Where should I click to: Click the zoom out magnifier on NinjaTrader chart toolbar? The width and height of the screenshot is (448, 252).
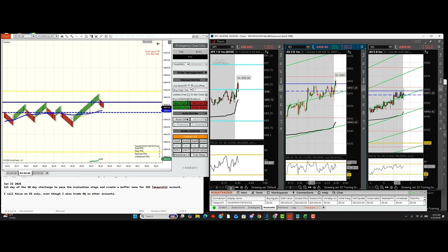click(x=76, y=36)
